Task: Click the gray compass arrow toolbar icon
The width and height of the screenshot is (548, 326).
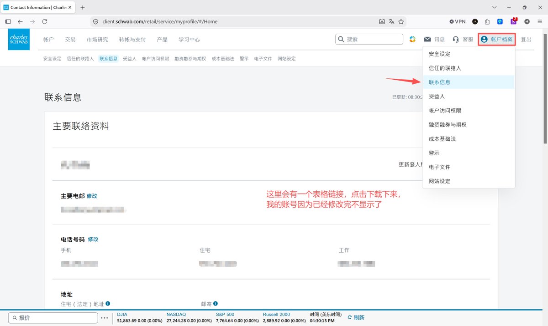Action: click(527, 21)
